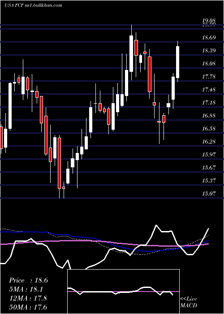224x314 pixels.
Task: Select the 17.78 price axis label
Action: [209, 77]
